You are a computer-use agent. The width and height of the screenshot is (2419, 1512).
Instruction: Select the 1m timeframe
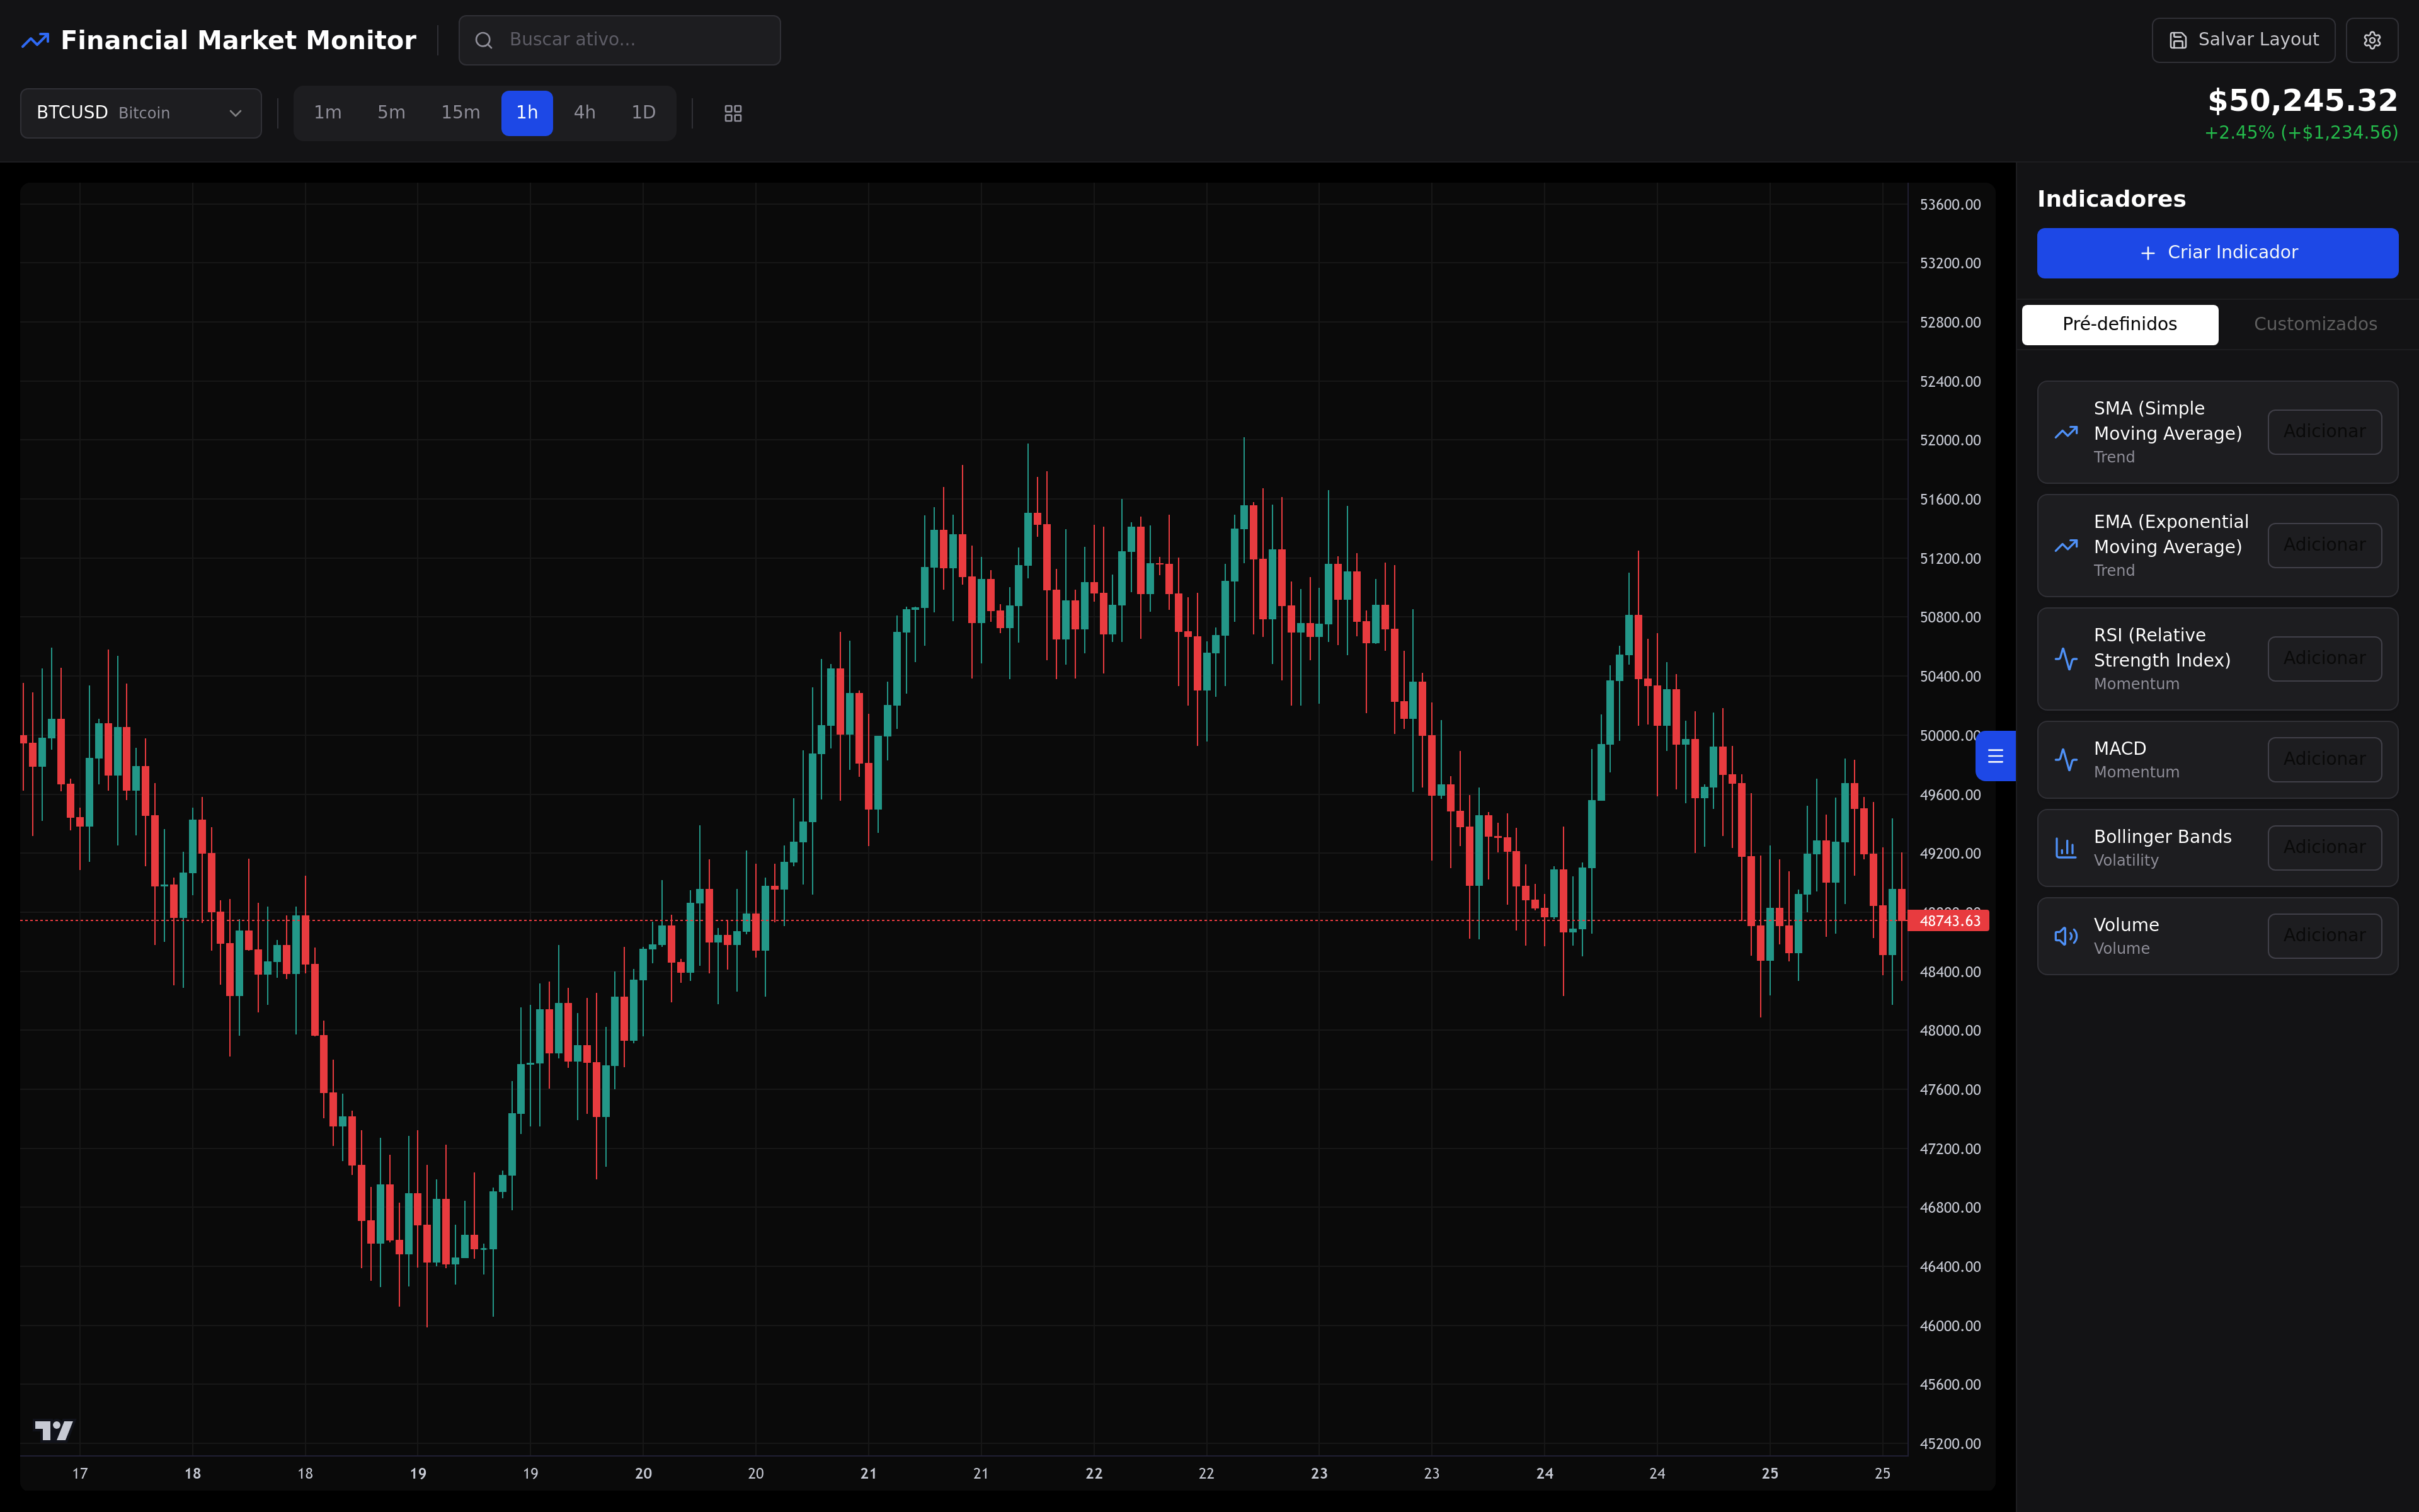[328, 113]
